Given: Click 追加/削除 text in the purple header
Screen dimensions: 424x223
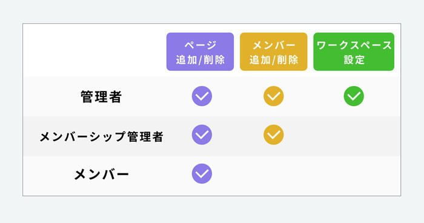Looking at the screenshot, I should [200, 59].
